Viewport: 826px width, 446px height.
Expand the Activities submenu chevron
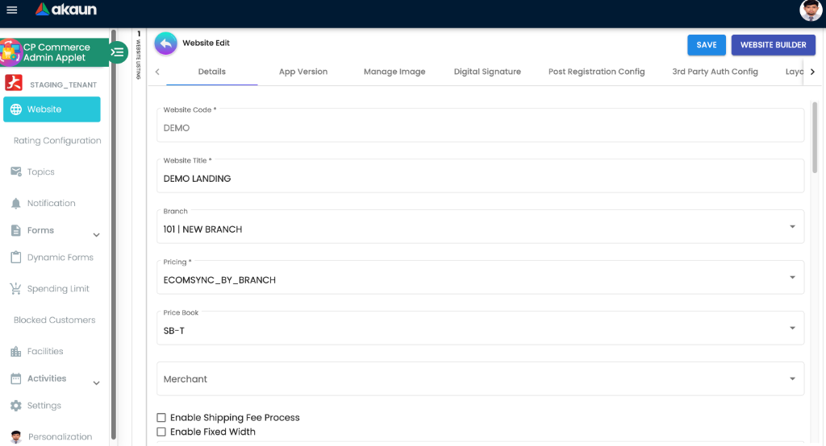(97, 383)
